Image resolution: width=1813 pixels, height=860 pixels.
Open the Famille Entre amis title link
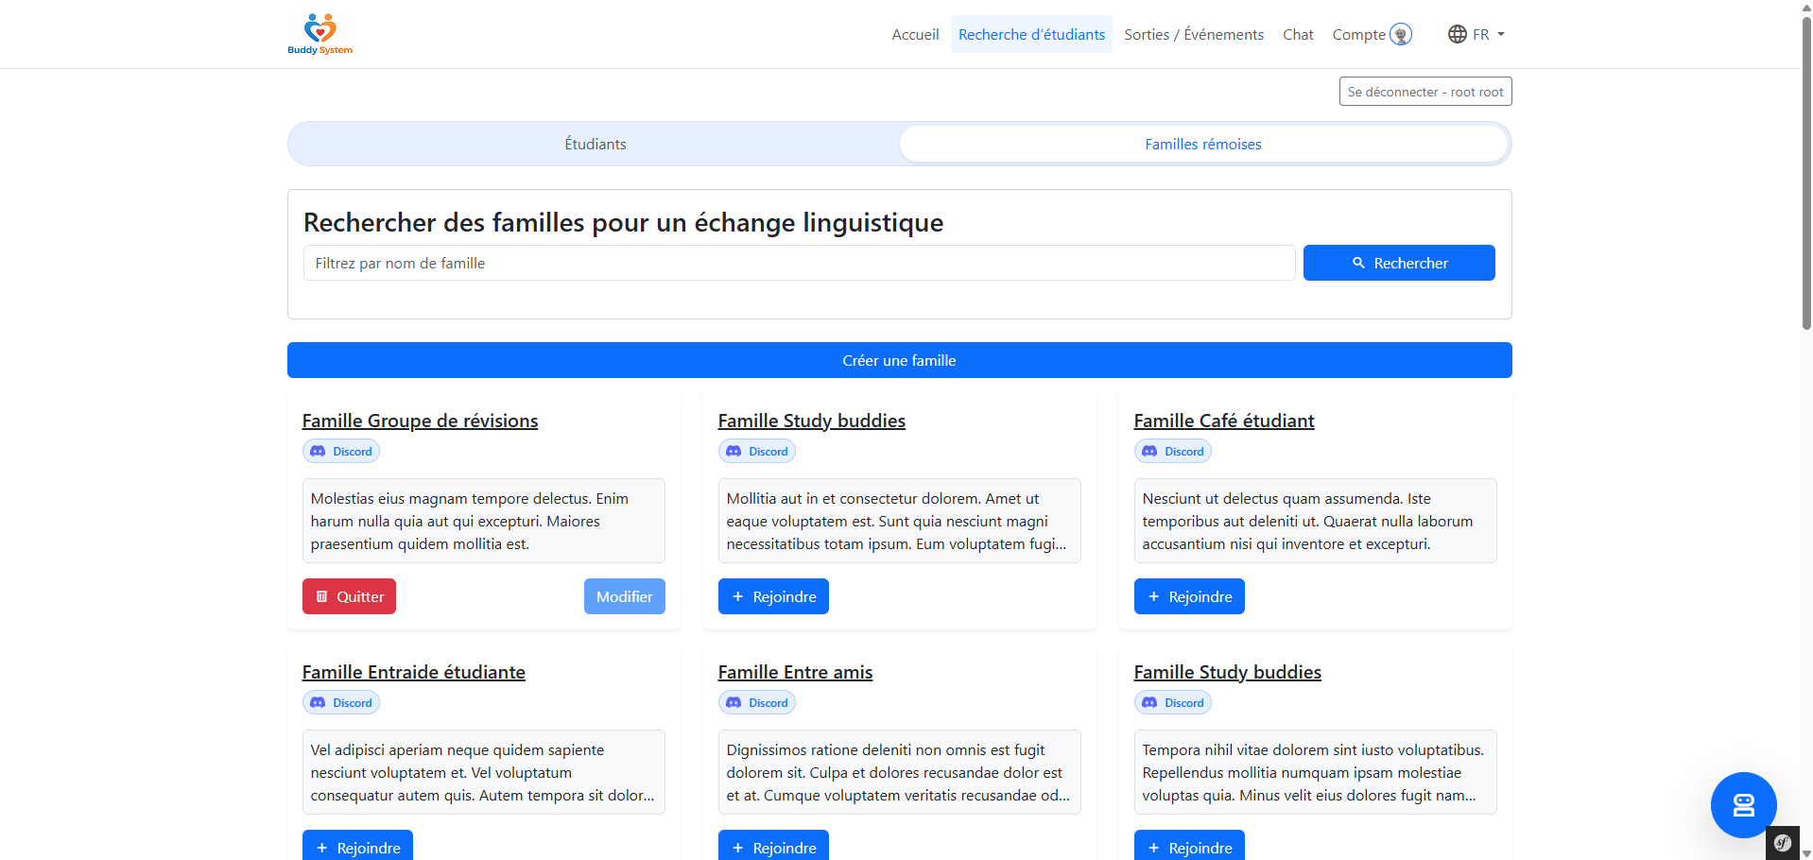pos(794,672)
